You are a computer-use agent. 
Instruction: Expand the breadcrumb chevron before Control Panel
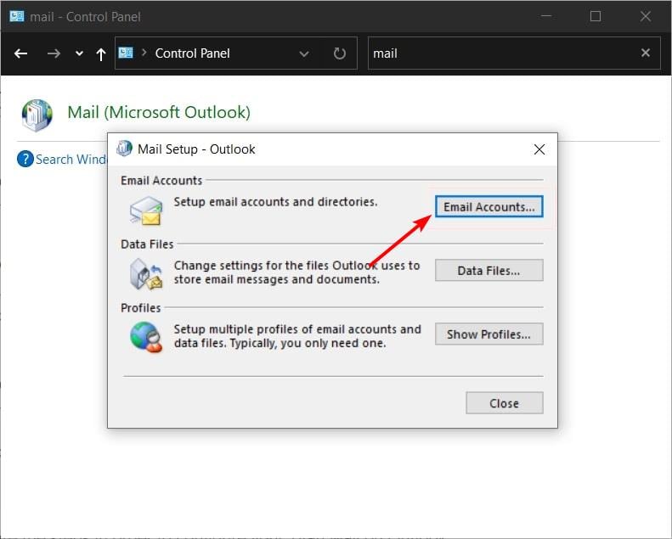click(x=144, y=53)
